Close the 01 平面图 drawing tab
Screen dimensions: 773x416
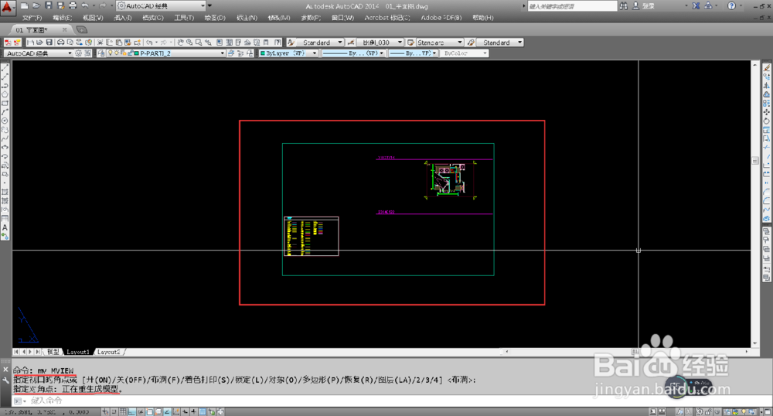[x=64, y=30]
